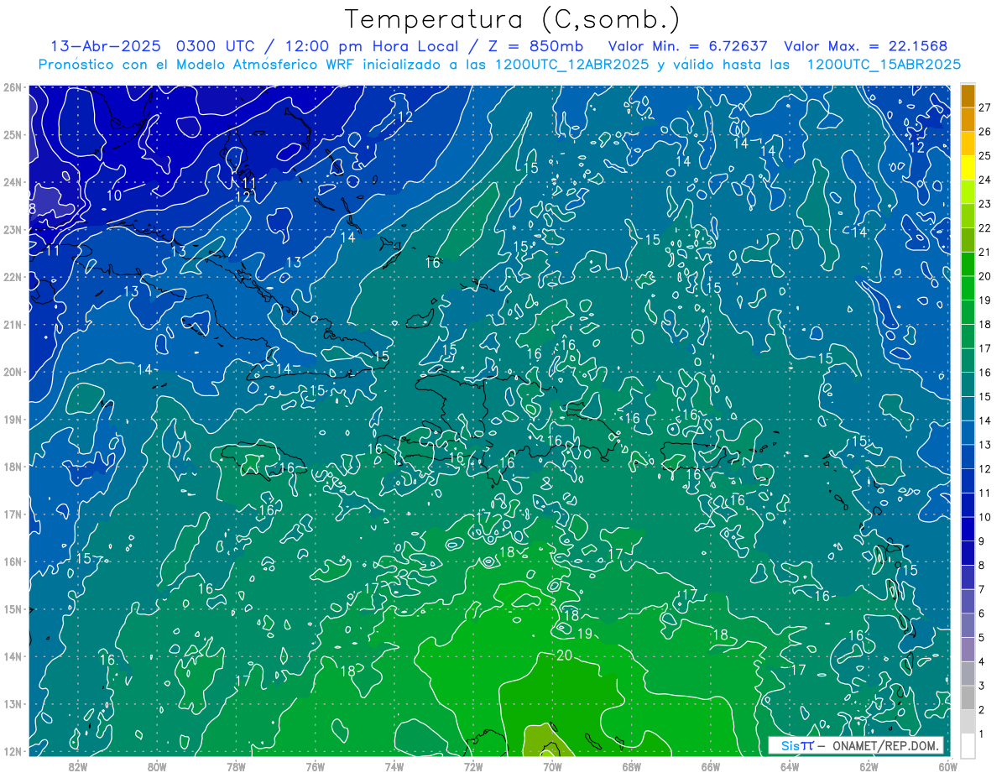The image size is (1007, 778).
Task: Click the '7' label on color scale
Action: pyautogui.click(x=983, y=589)
